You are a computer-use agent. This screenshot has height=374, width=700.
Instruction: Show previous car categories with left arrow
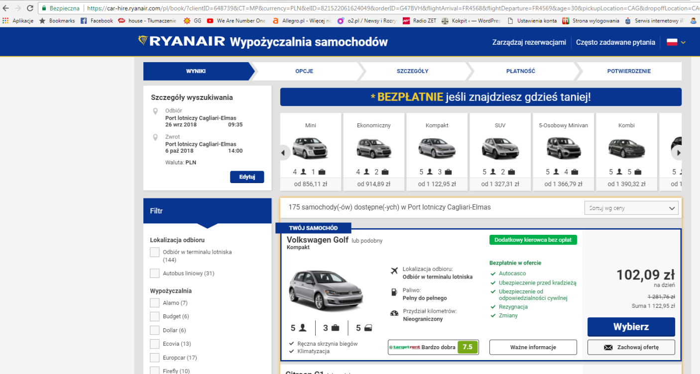coord(283,152)
